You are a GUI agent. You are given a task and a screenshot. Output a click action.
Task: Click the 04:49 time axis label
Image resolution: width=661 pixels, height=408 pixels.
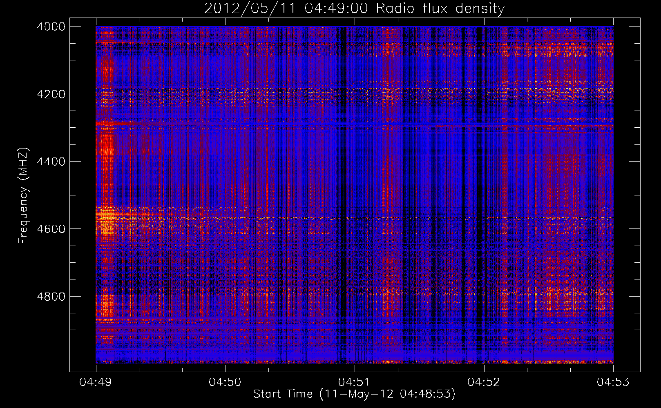tap(96, 382)
